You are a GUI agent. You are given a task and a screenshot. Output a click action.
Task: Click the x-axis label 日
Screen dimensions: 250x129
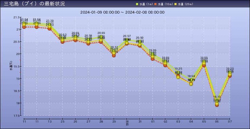[x=127, y=124]
